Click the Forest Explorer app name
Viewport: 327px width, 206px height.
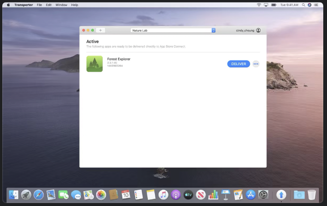tap(119, 59)
